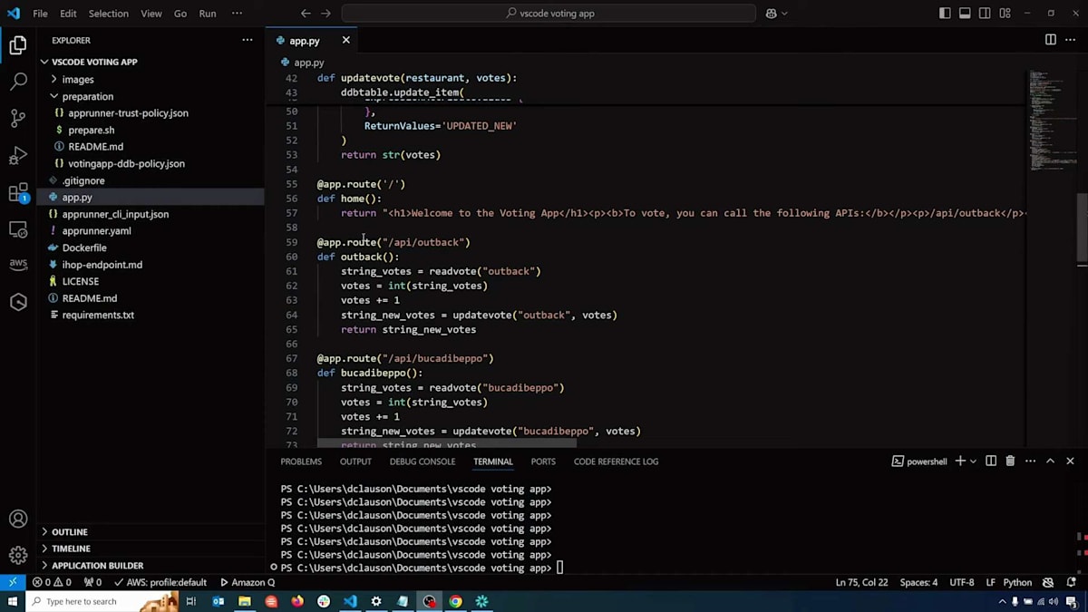Kill terminal with the trash icon

(x=1010, y=461)
